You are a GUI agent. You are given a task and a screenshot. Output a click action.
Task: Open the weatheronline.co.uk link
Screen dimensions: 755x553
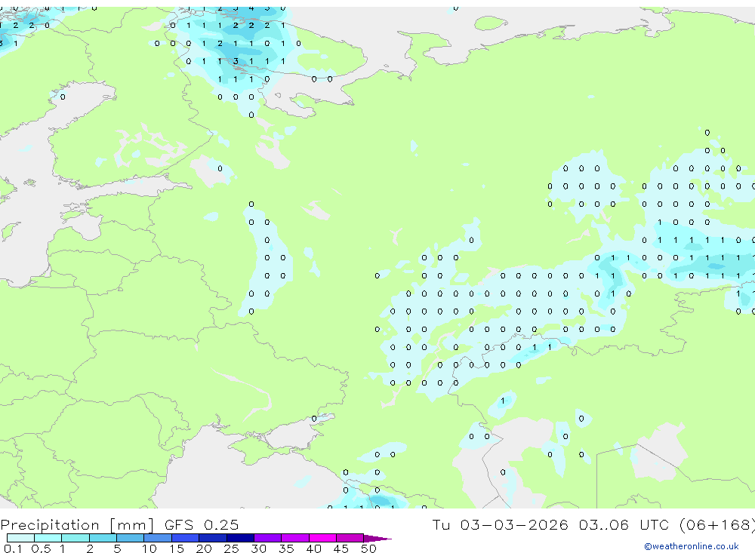692,546
